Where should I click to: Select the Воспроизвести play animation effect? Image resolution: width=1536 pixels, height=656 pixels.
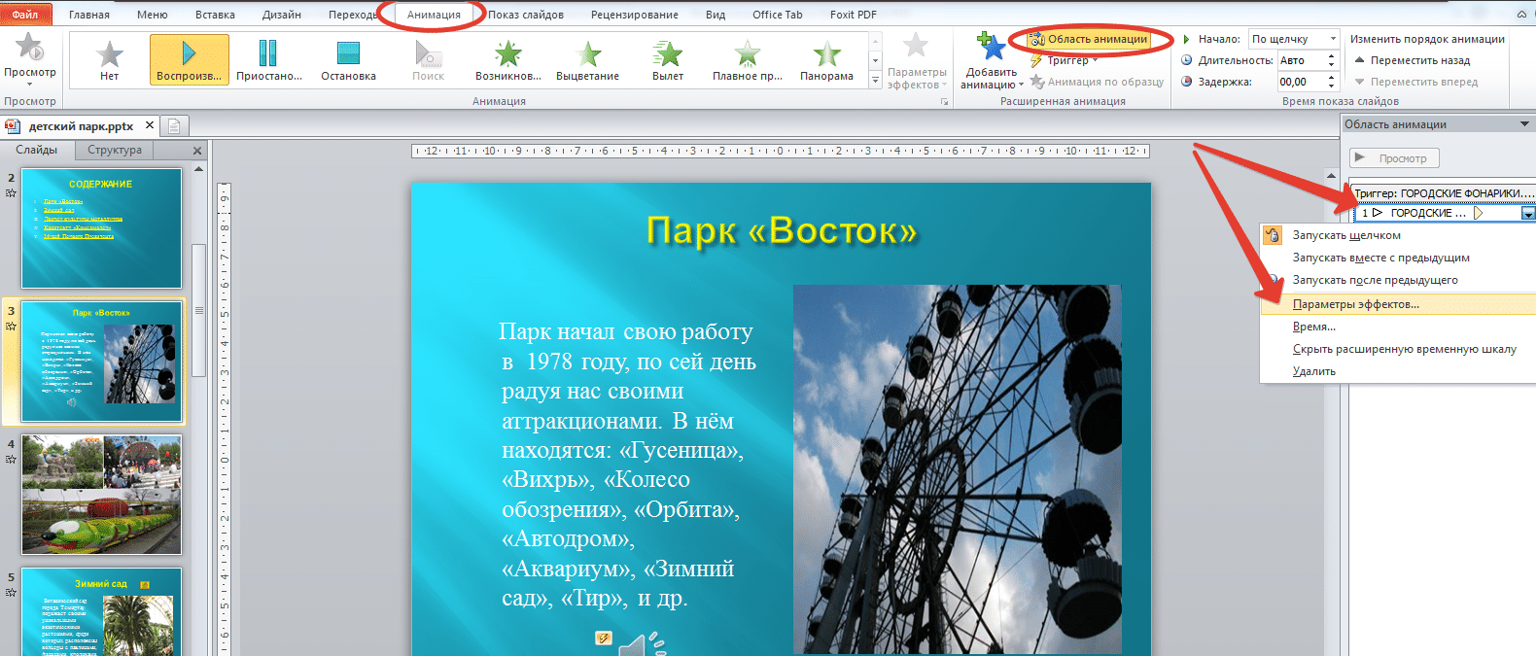[x=190, y=59]
